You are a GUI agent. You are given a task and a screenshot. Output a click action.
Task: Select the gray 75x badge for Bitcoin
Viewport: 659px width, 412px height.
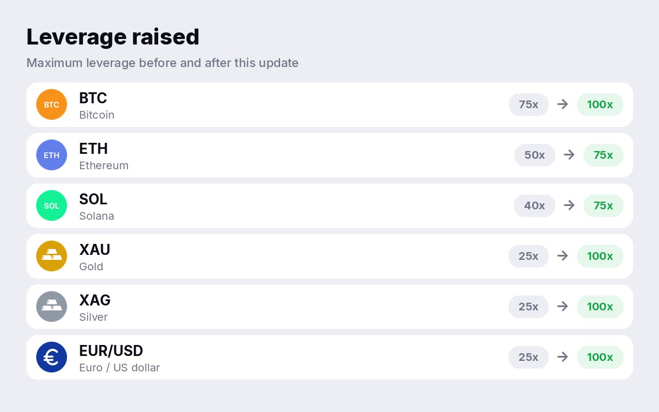coord(529,104)
